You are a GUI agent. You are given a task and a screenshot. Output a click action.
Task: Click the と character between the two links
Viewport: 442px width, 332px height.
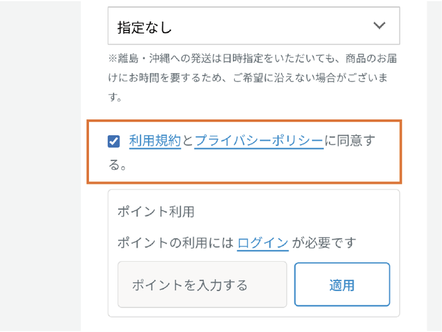tap(188, 141)
